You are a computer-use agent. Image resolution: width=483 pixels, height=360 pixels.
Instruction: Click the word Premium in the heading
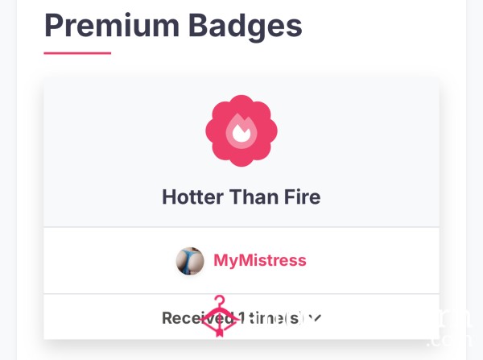tap(112, 26)
